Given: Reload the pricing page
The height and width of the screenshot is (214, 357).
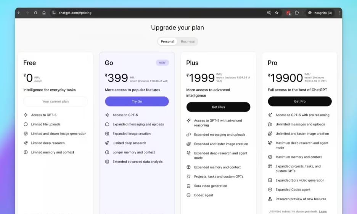Looking at the screenshot, I should [35, 13].
